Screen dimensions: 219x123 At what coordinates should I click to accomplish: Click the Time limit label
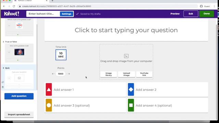61,47
